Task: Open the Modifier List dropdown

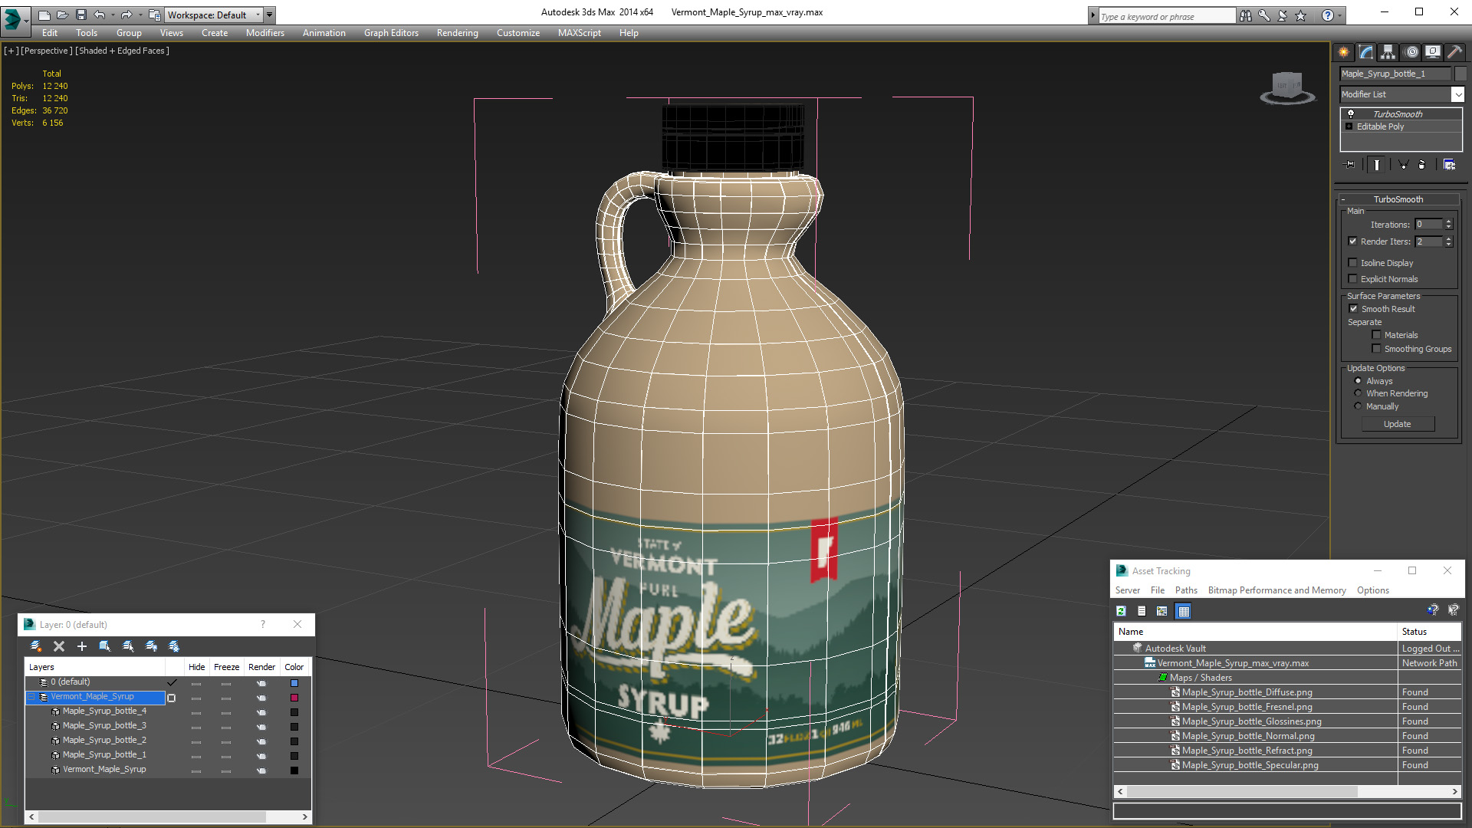Action: point(1457,94)
